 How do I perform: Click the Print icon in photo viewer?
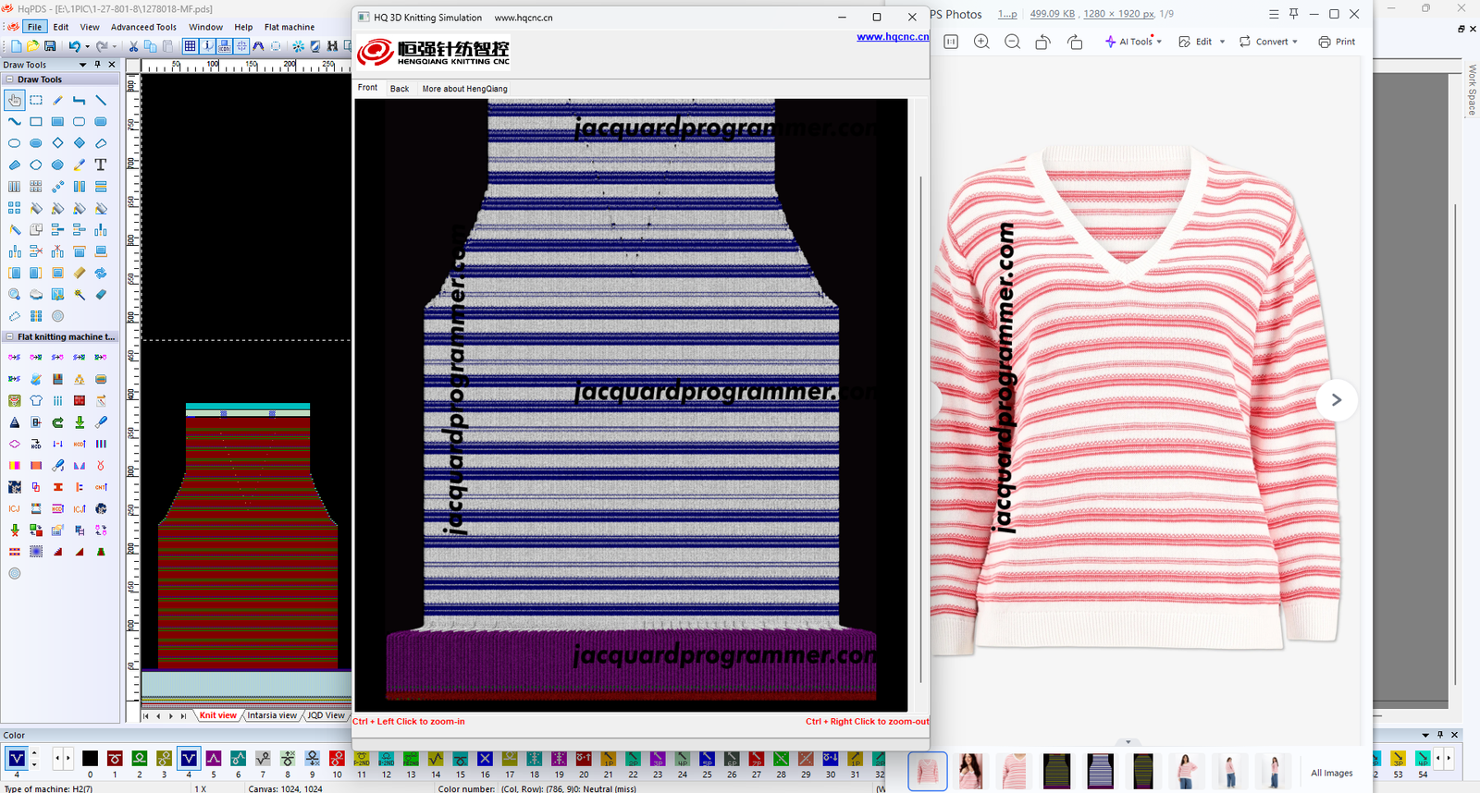pos(1337,42)
